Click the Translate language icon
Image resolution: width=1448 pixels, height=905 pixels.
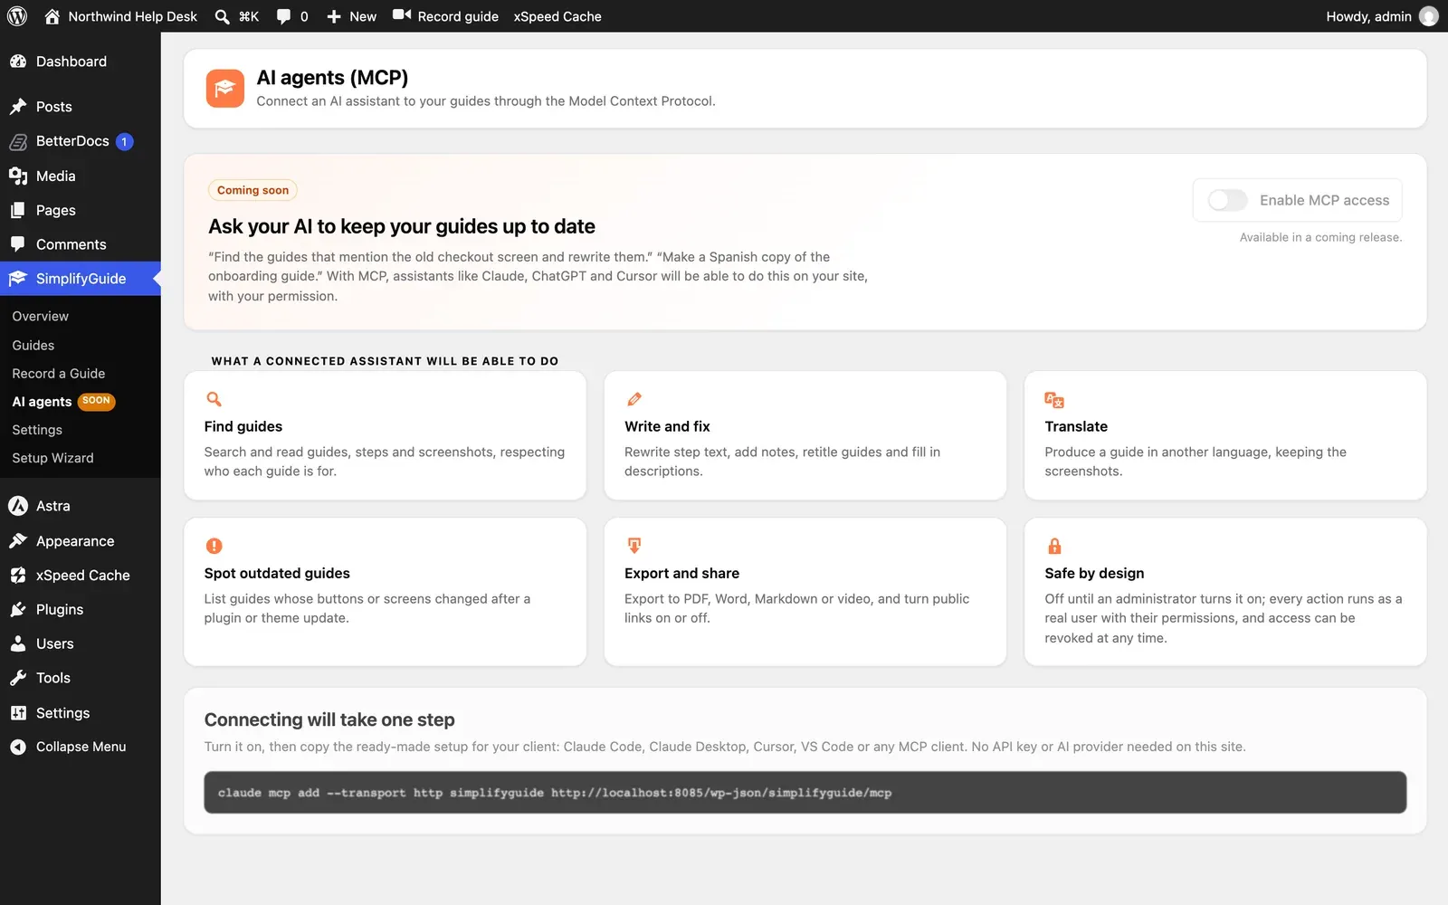coord(1054,400)
